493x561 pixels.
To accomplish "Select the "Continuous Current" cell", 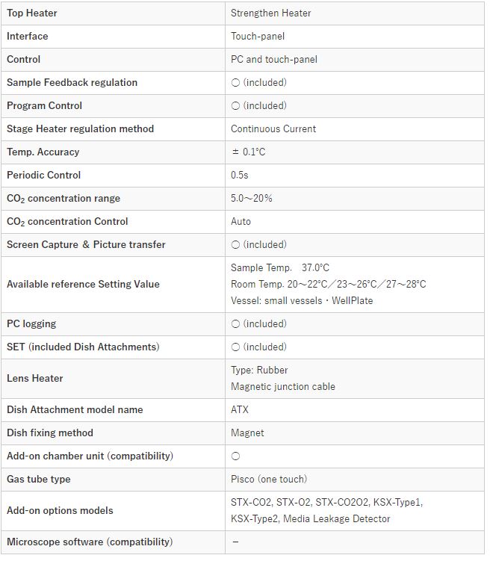I will [x=273, y=128].
